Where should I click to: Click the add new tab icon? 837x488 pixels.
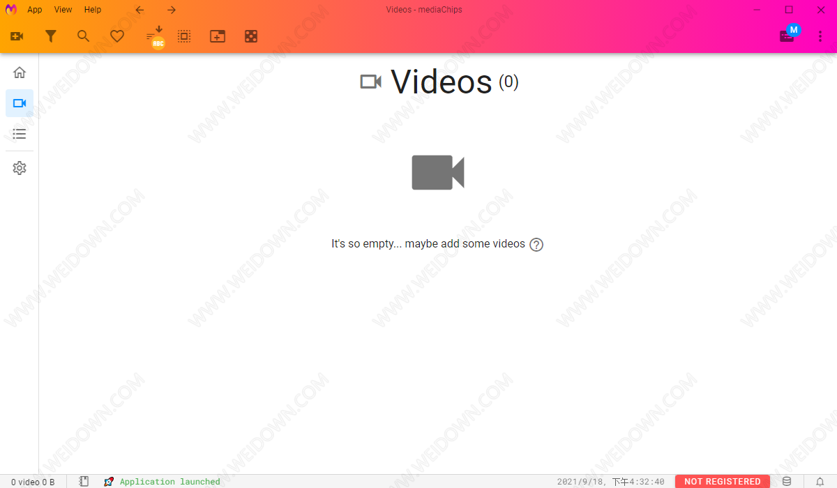[x=218, y=36]
